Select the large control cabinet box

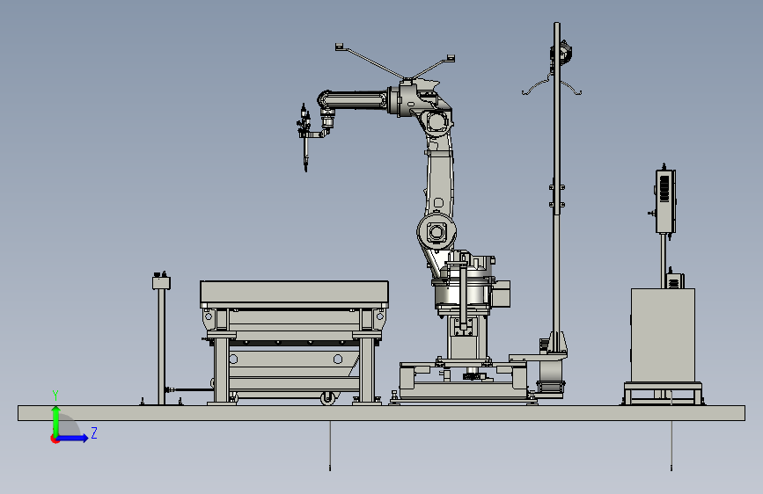(x=663, y=335)
